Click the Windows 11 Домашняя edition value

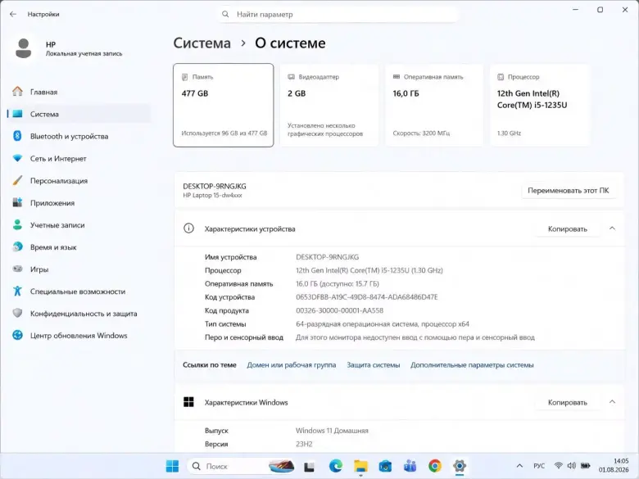pyautogui.click(x=332, y=431)
